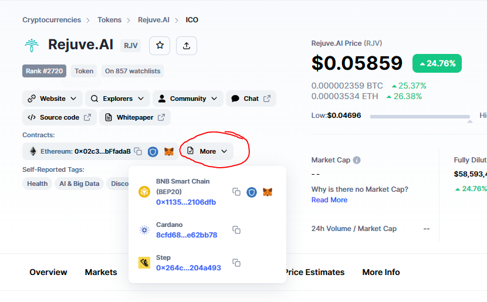Click the 0.00003534 ETH value
This screenshot has width=487, height=302.
point(345,97)
